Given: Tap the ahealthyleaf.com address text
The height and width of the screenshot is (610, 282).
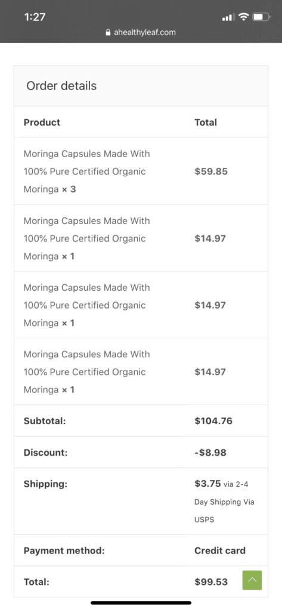Looking at the screenshot, I should click(x=144, y=32).
